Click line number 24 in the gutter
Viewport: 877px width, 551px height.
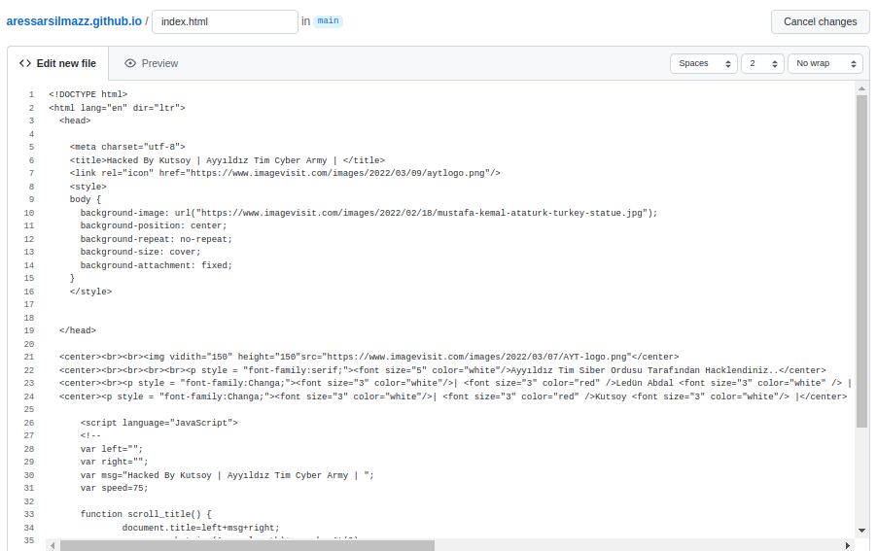tap(29, 396)
